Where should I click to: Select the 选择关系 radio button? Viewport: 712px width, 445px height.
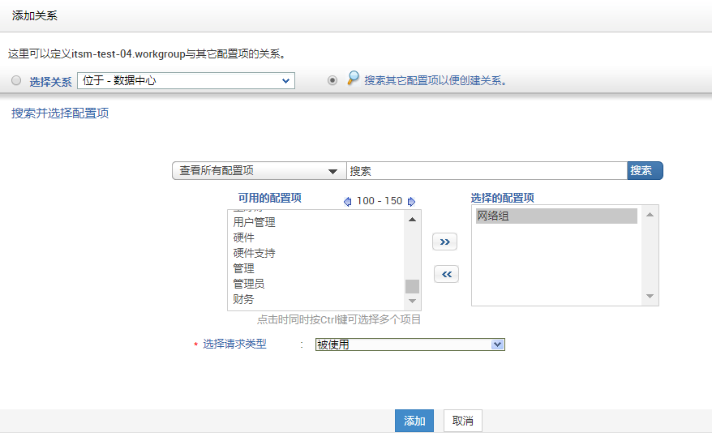coord(16,81)
